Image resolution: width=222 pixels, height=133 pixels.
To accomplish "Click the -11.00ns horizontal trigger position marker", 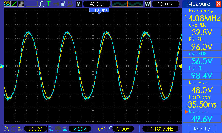I will pyautogui.click(x=99, y=10).
